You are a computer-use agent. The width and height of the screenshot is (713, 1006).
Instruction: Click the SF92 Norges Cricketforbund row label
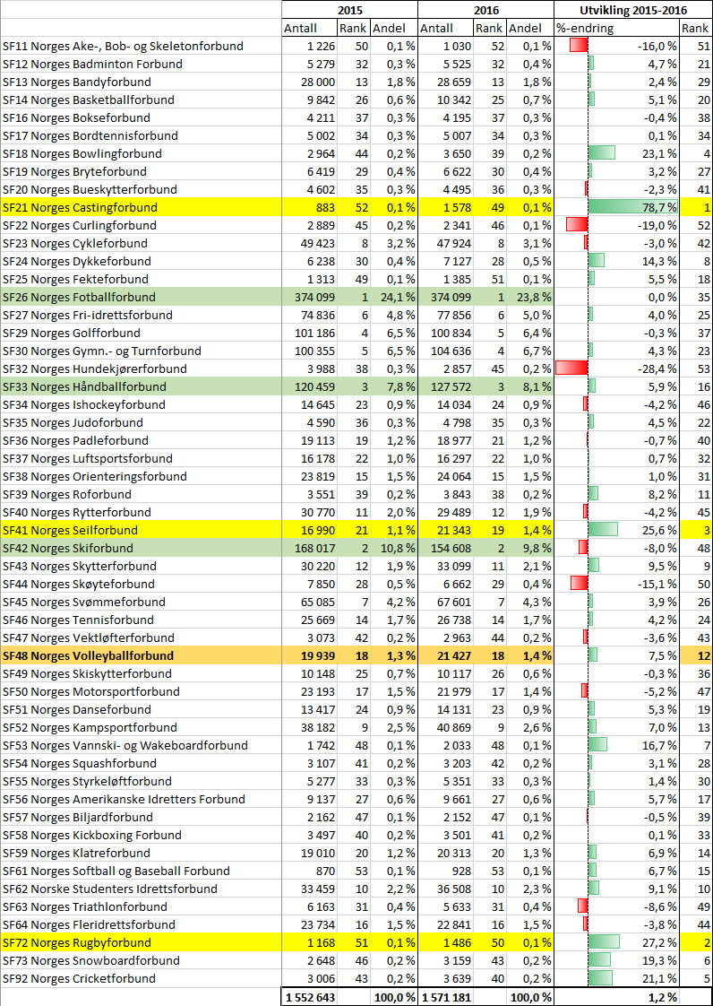coord(79,978)
